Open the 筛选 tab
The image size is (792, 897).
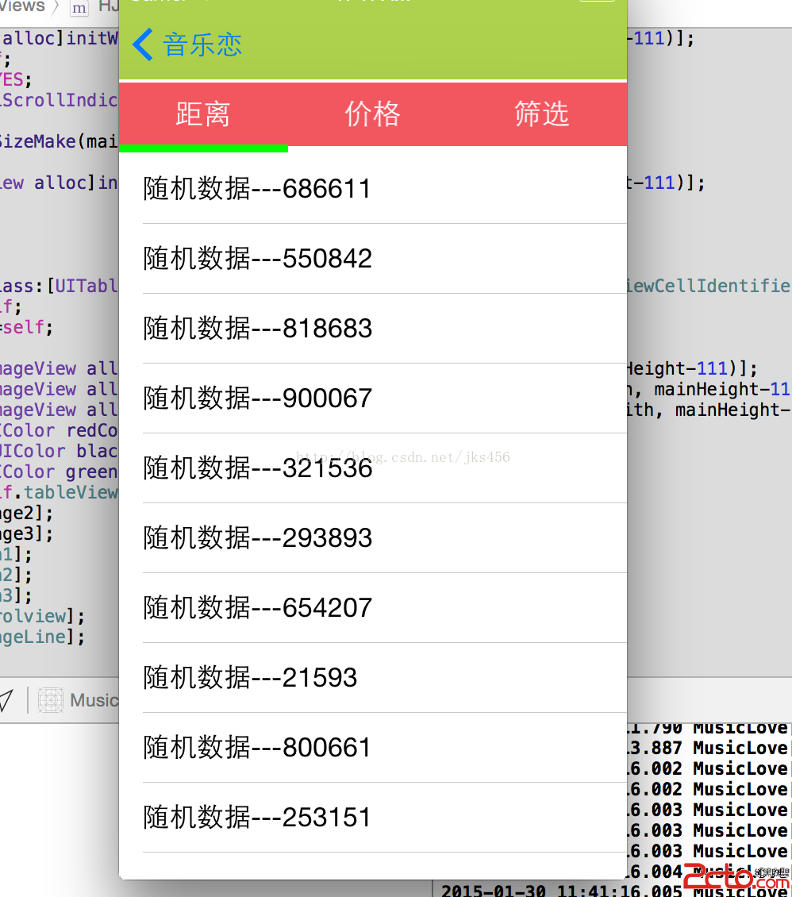[x=541, y=114]
